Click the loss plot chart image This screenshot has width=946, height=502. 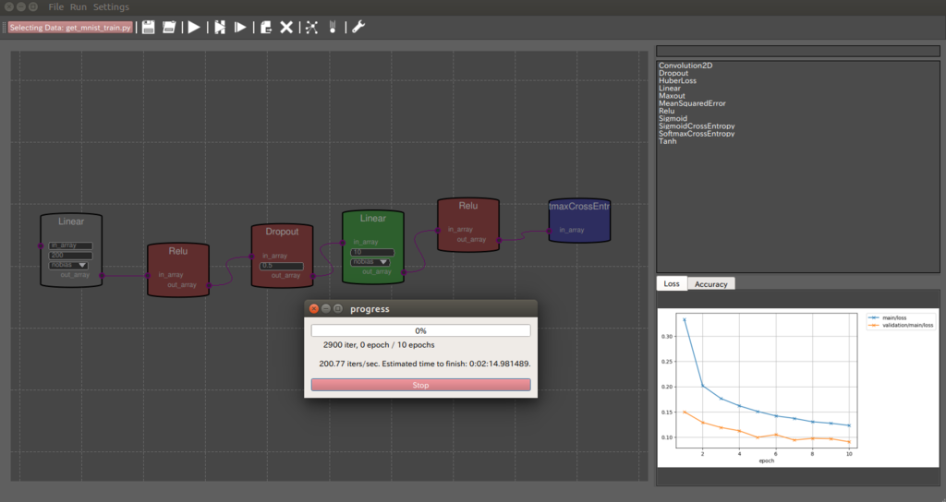[797, 388]
